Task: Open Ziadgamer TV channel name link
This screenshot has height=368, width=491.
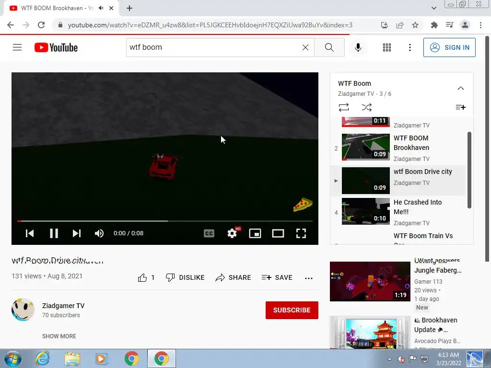Action: click(x=63, y=306)
